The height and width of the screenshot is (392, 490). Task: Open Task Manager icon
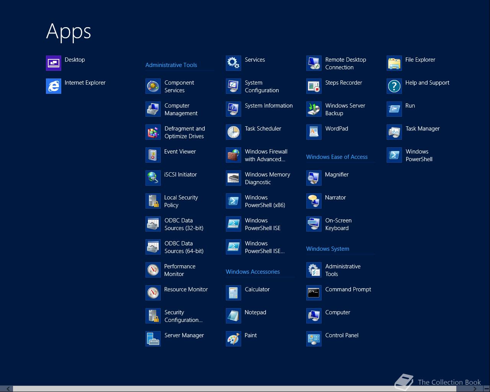coord(394,132)
